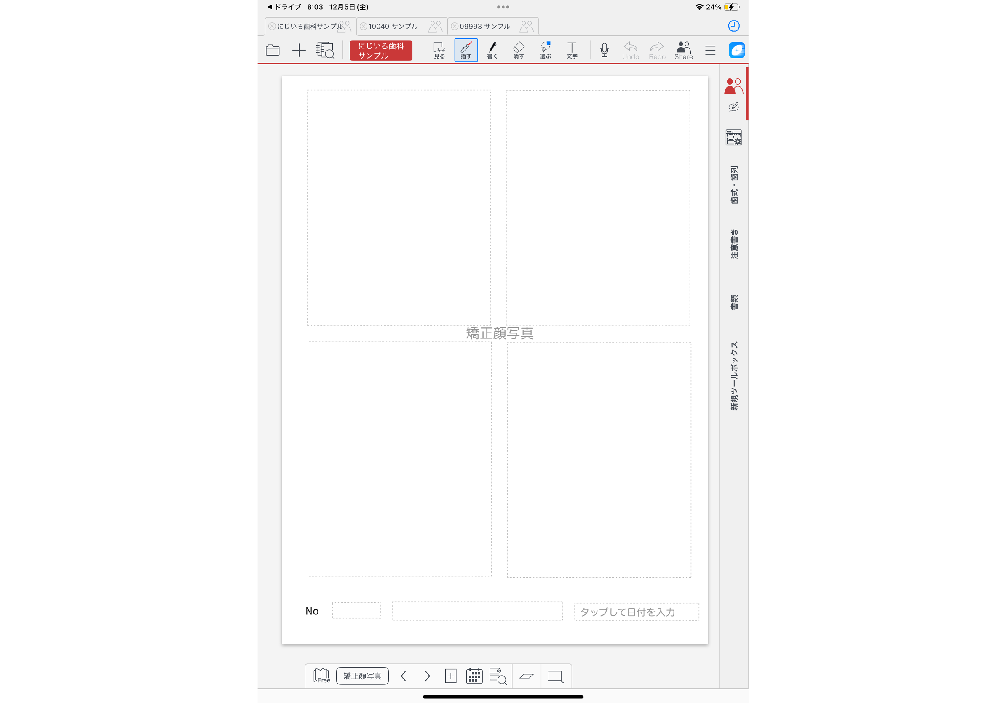Go to next page with right chevron
The height and width of the screenshot is (703, 1006).
point(427,676)
